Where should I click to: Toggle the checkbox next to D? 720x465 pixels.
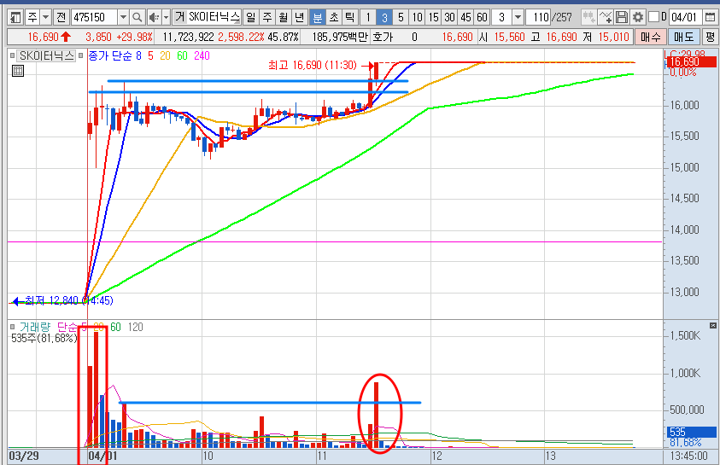[653, 17]
